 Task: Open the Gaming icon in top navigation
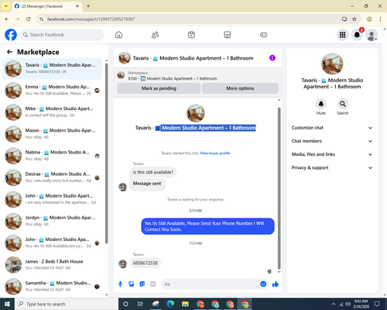tap(263, 35)
